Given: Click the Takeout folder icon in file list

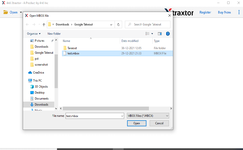Looking at the screenshot, I should (65, 48).
